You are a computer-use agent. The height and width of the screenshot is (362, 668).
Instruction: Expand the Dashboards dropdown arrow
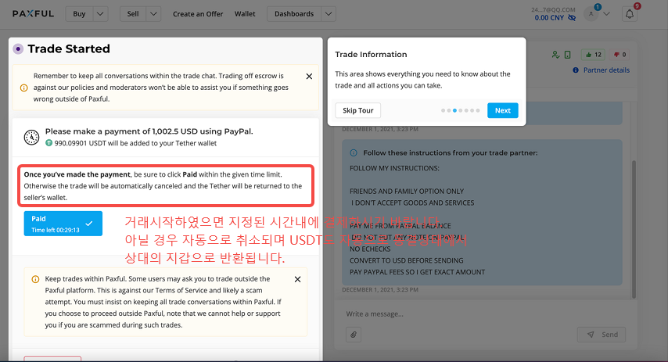[329, 13]
